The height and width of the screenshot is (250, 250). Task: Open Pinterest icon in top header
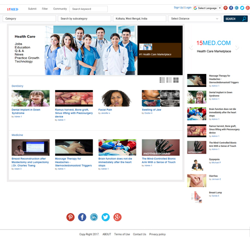tap(226, 8)
